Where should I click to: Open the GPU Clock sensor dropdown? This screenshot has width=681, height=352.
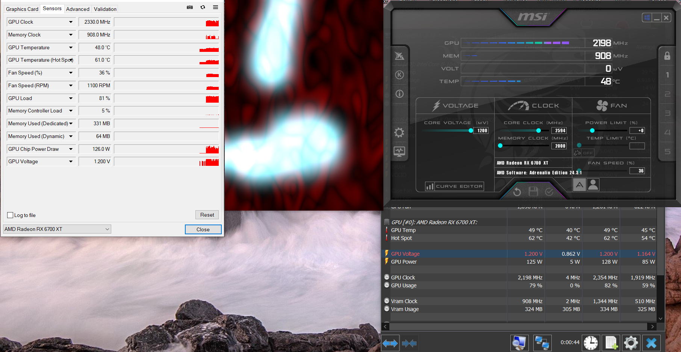tap(71, 22)
